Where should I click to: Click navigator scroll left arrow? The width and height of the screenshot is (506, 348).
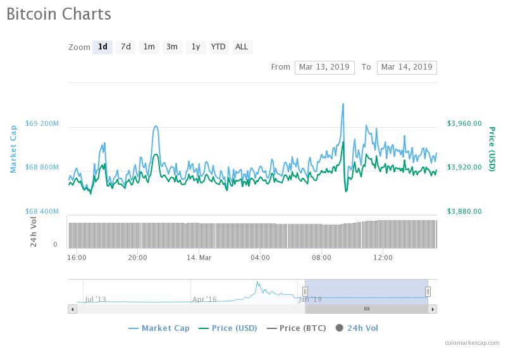coord(72,309)
